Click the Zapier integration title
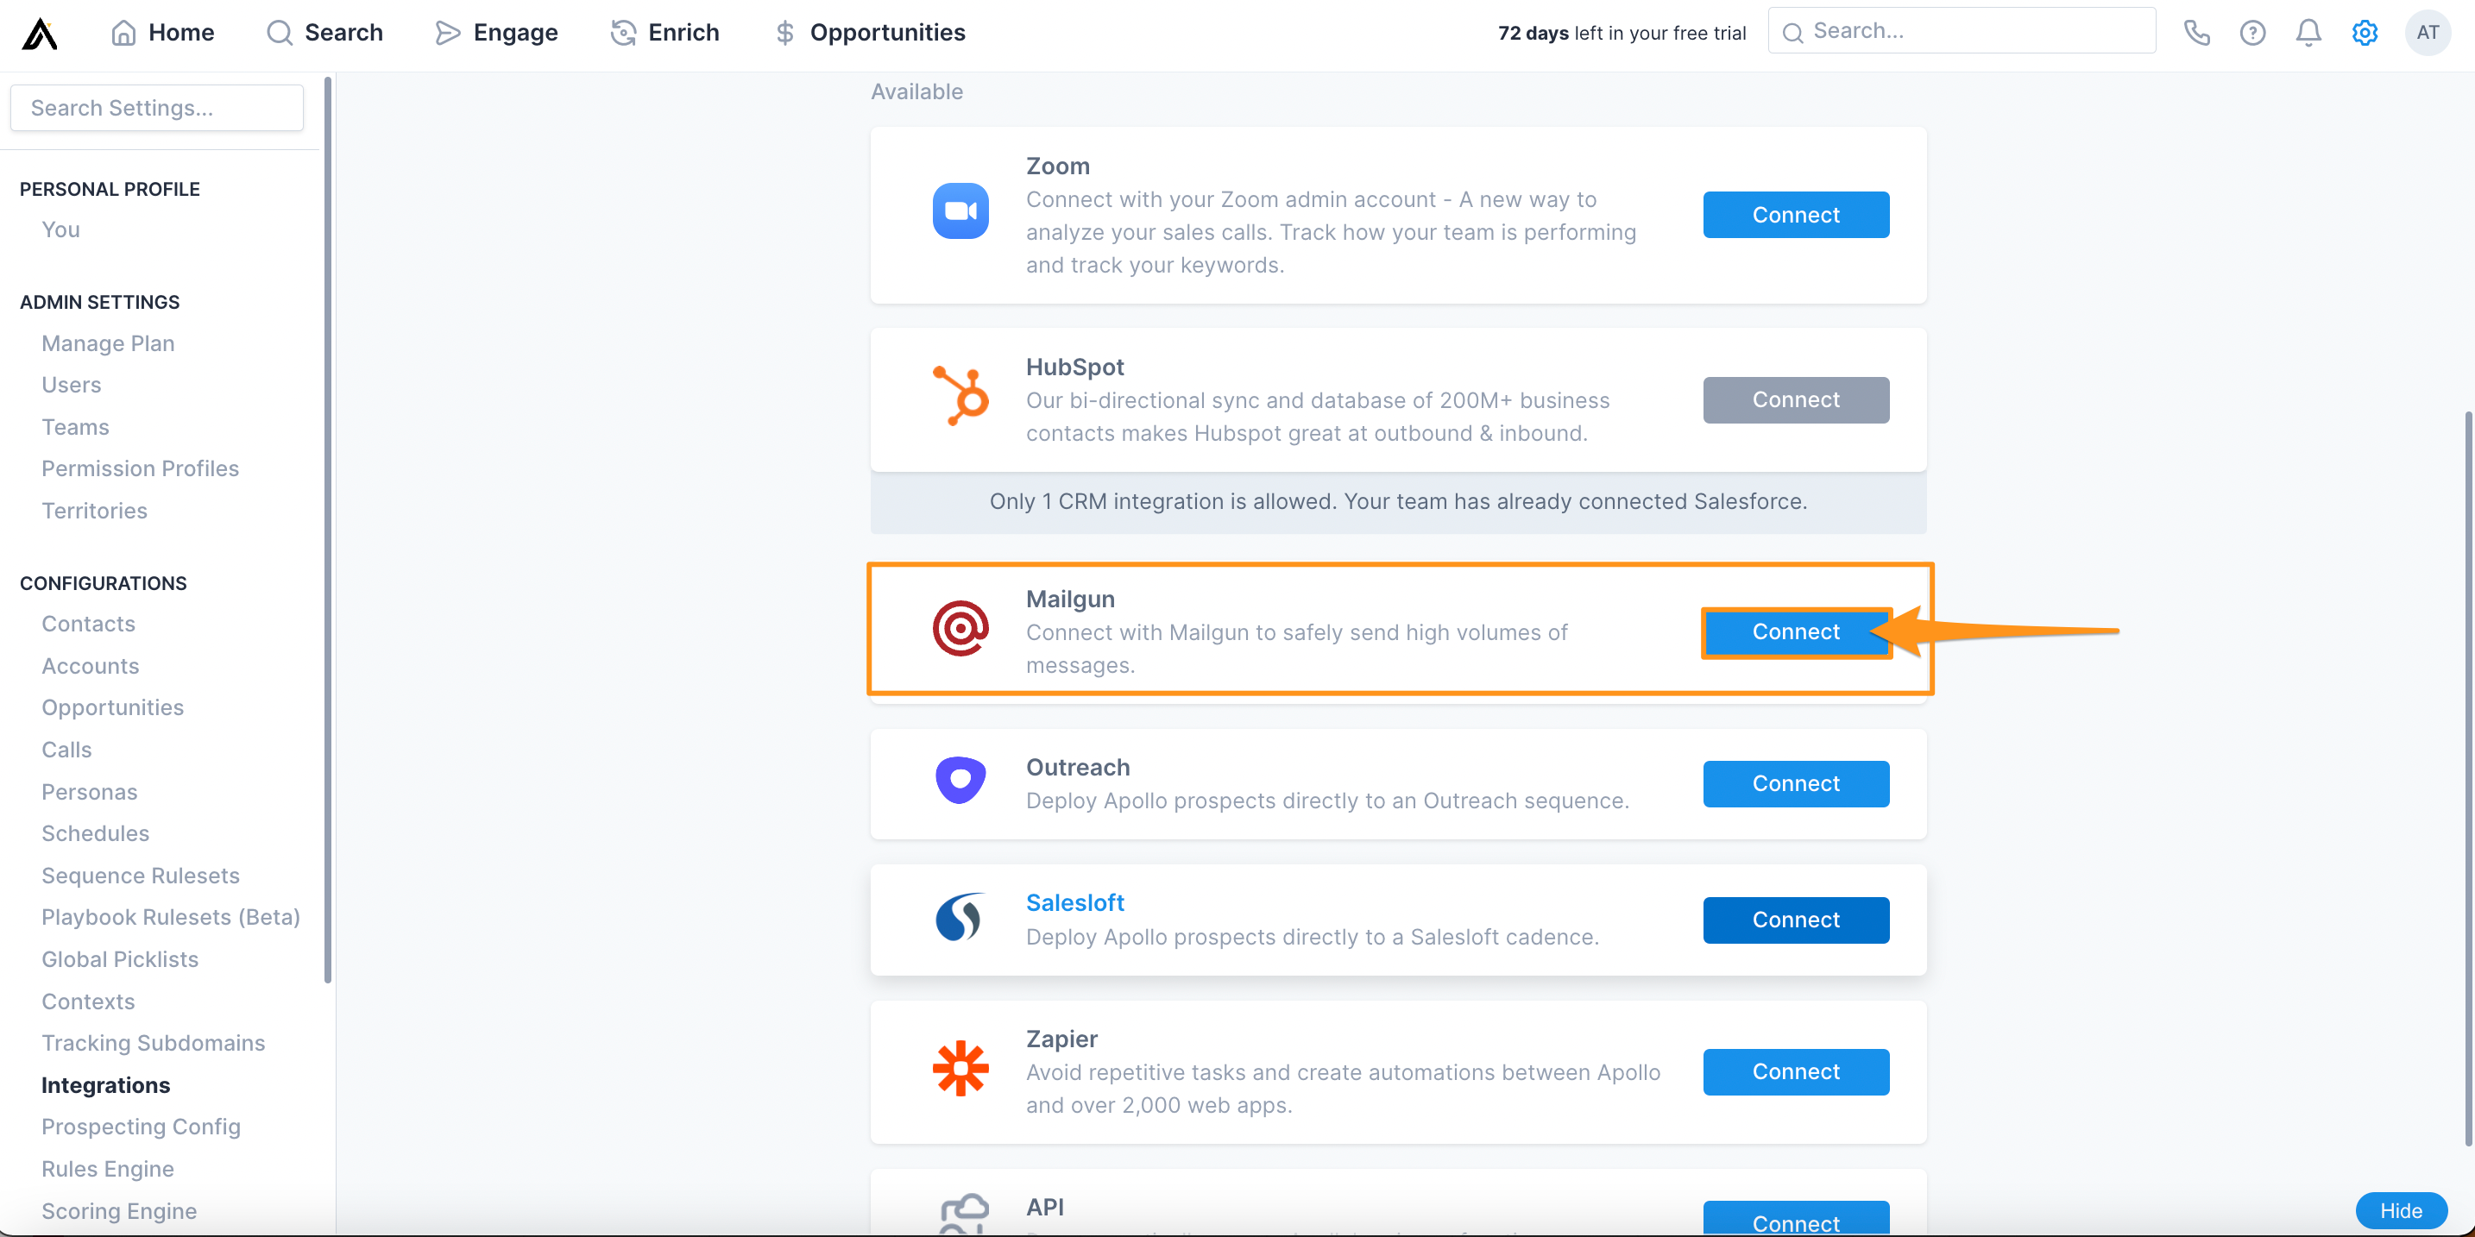The height and width of the screenshot is (1237, 2475). [x=1061, y=1039]
